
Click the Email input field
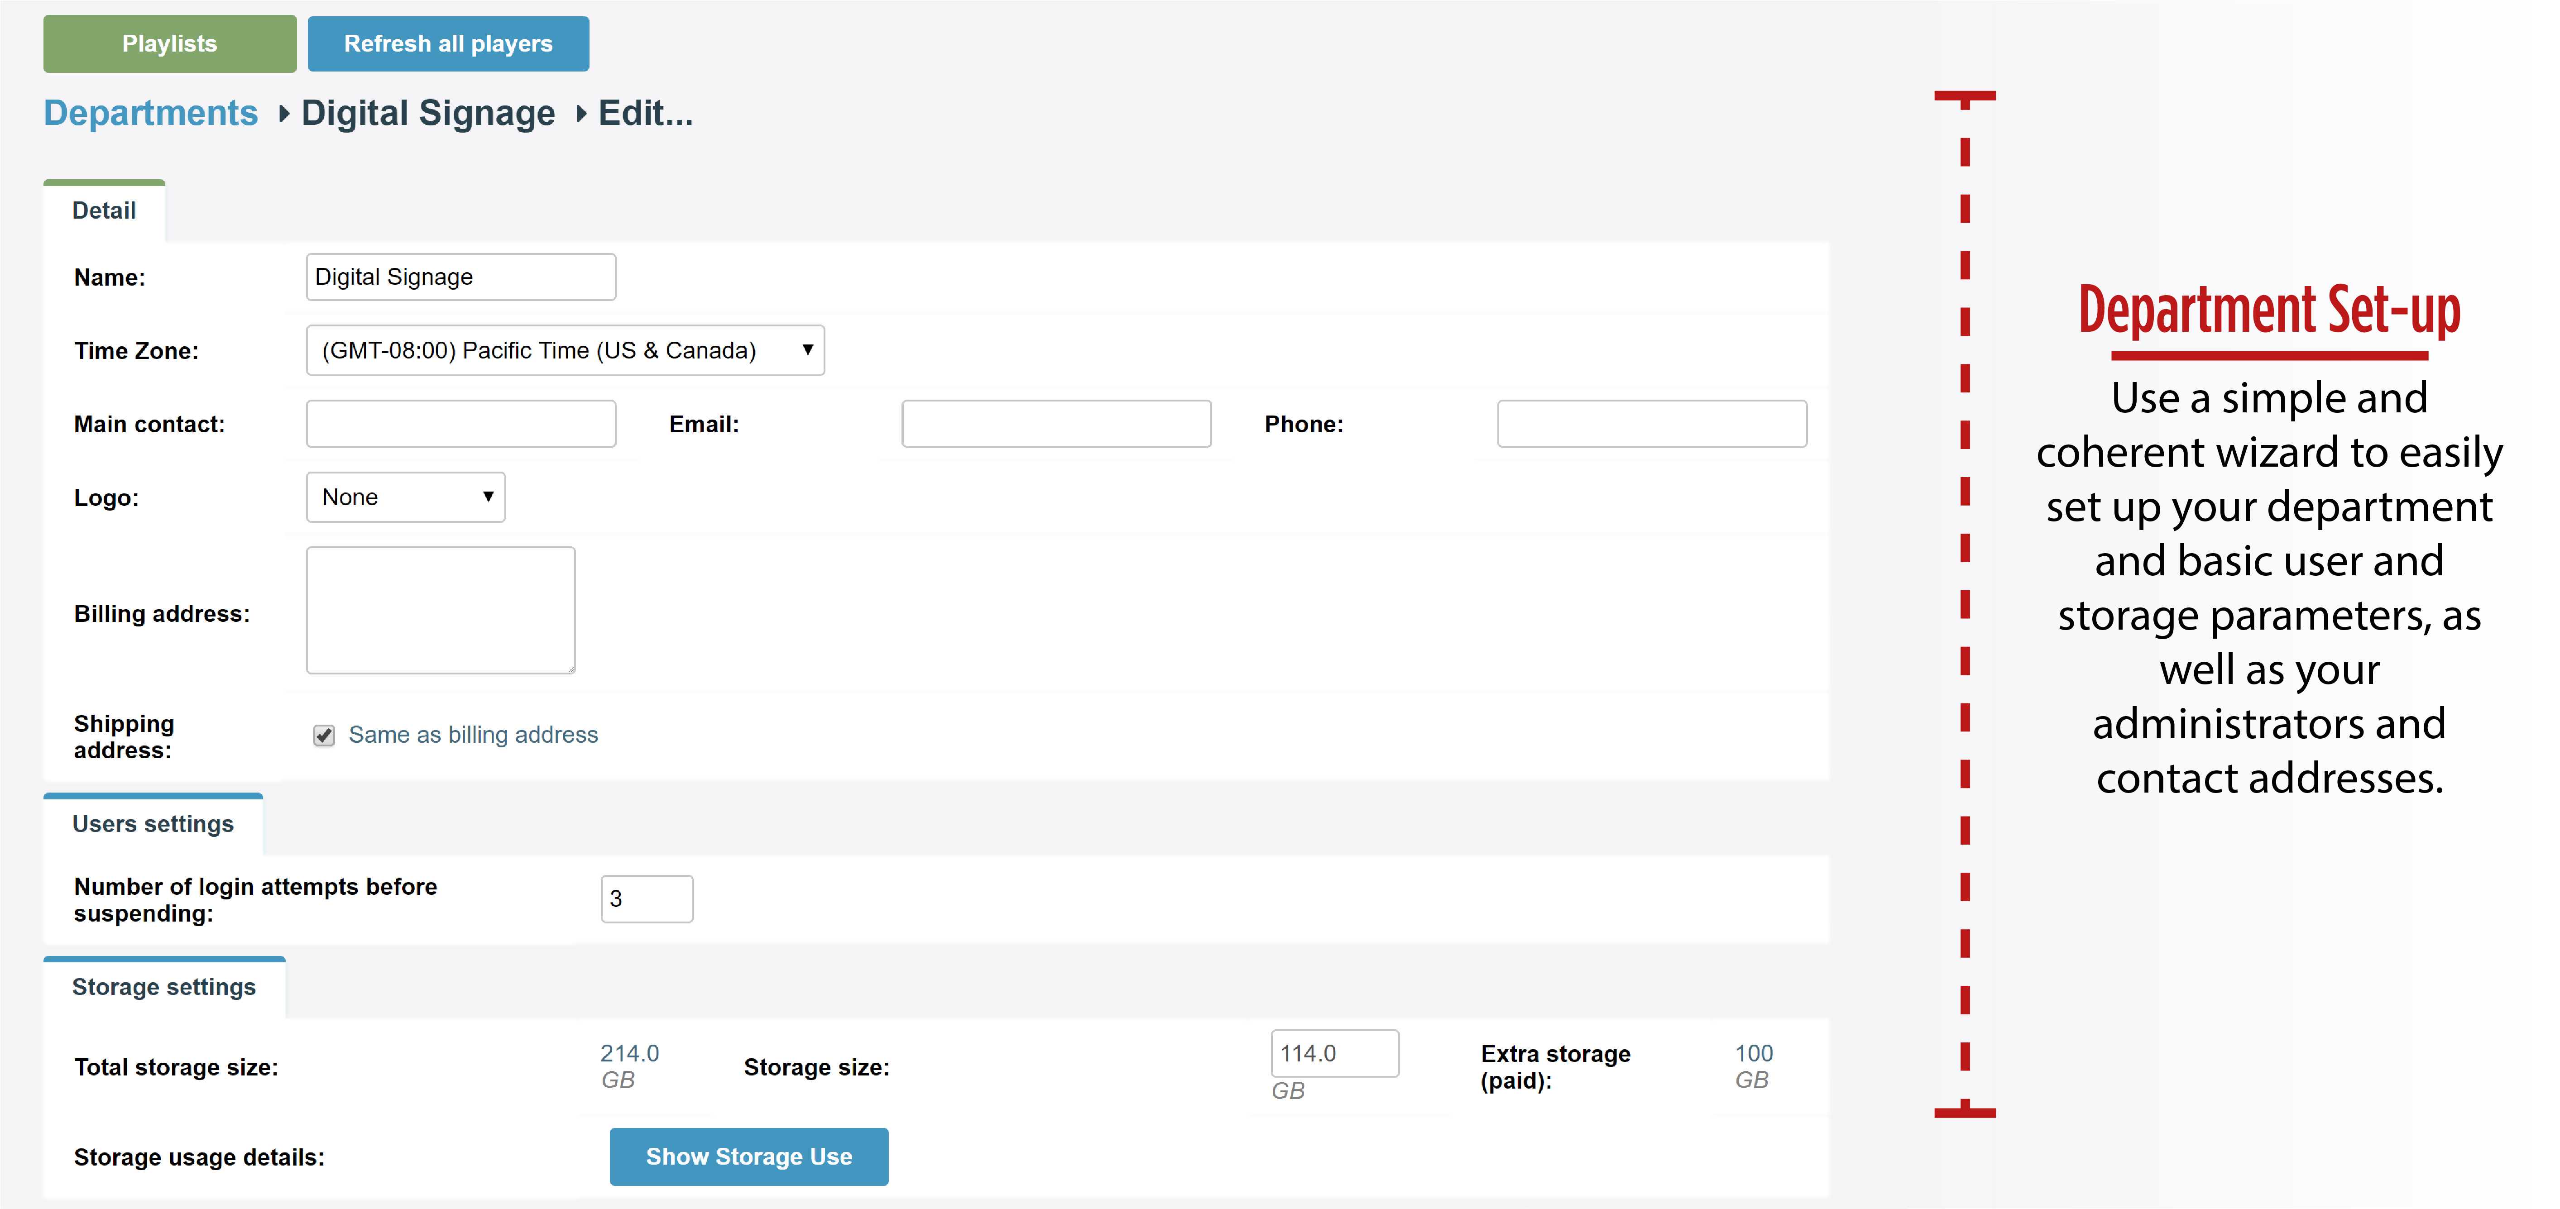click(x=1056, y=424)
